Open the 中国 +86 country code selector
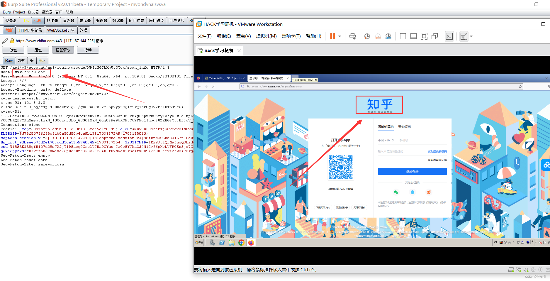The image size is (550, 281). (x=386, y=140)
